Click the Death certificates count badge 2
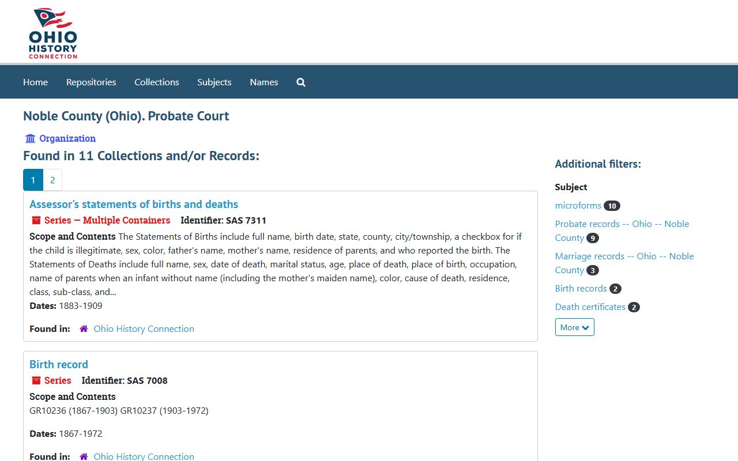Viewport: 738px width, 461px height. (634, 307)
